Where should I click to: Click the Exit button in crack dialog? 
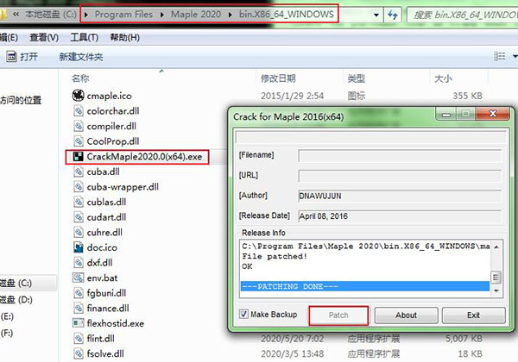pos(473,315)
